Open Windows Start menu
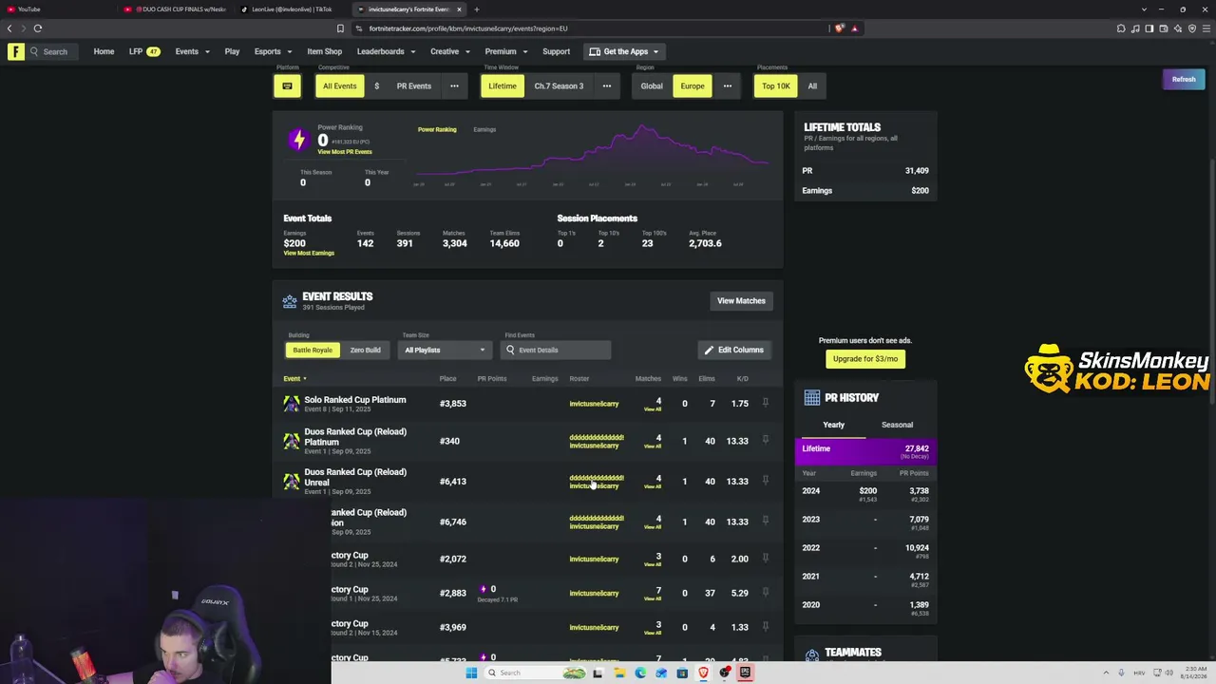The height and width of the screenshot is (684, 1216). tap(471, 673)
